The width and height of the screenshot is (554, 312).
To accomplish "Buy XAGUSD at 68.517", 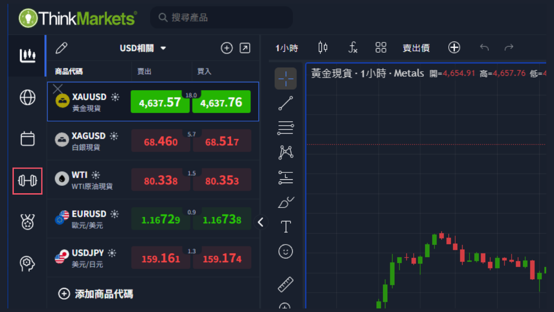I will click(222, 141).
